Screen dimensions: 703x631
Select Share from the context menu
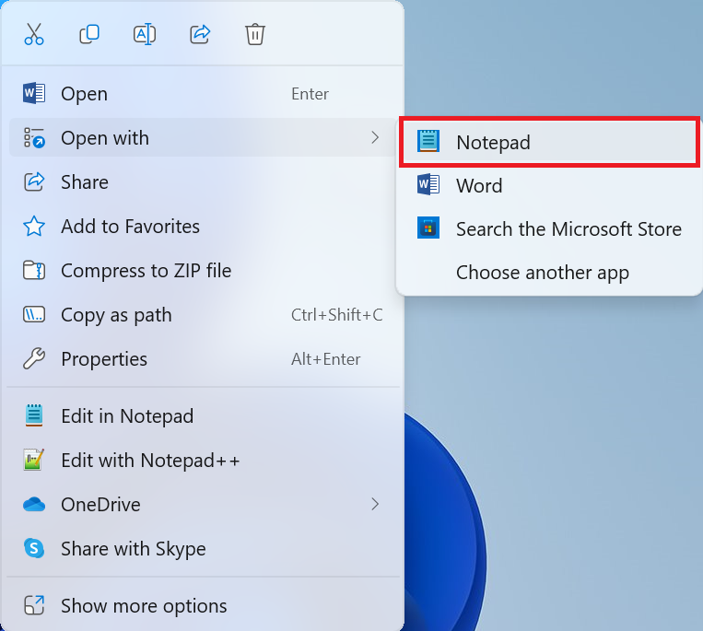click(202, 182)
